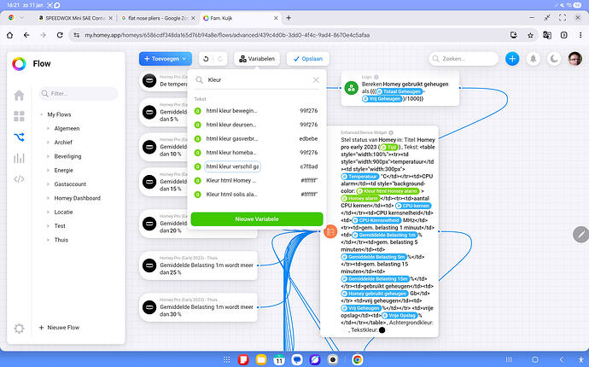Open the browser three-dot menu
The image size is (589, 367).
(x=580, y=35)
